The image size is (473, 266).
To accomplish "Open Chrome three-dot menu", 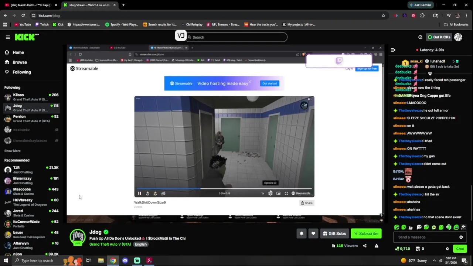I will [x=467, y=16].
